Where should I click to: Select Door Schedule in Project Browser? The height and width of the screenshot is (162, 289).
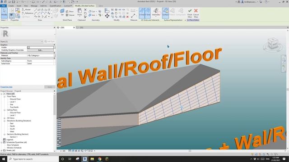[13, 145]
